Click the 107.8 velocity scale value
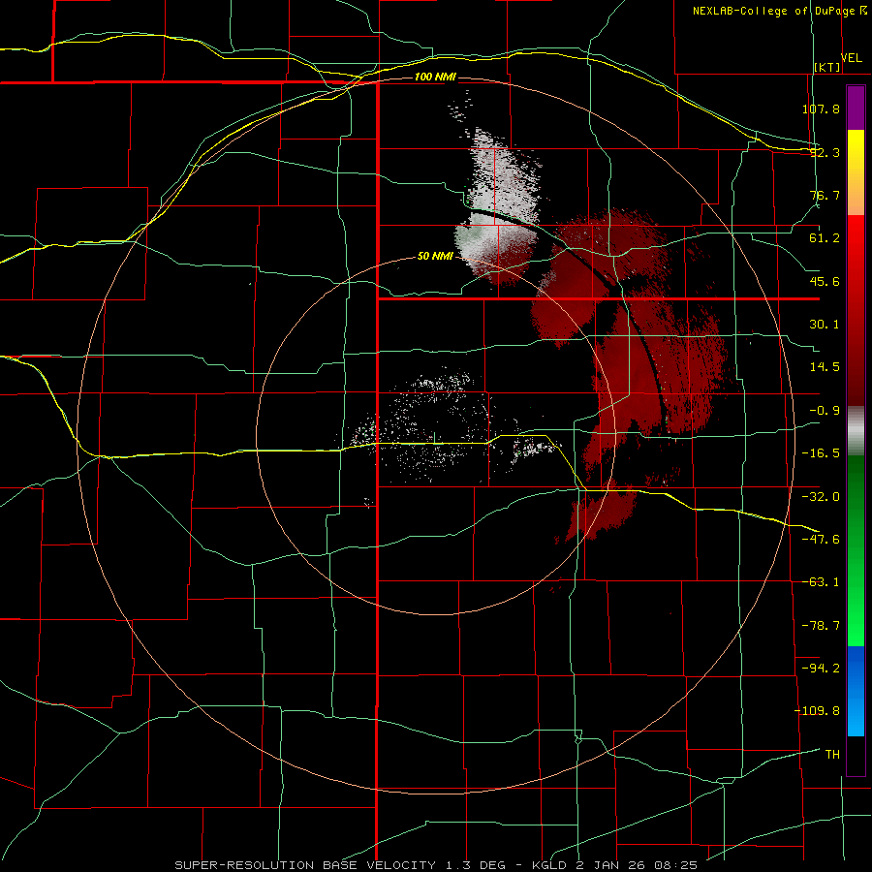Image resolution: width=872 pixels, height=872 pixels. pos(821,109)
